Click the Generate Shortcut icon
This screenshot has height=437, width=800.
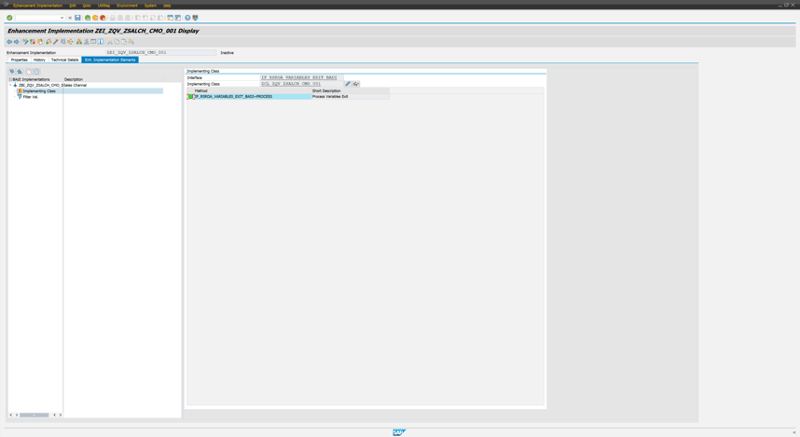tap(177, 18)
